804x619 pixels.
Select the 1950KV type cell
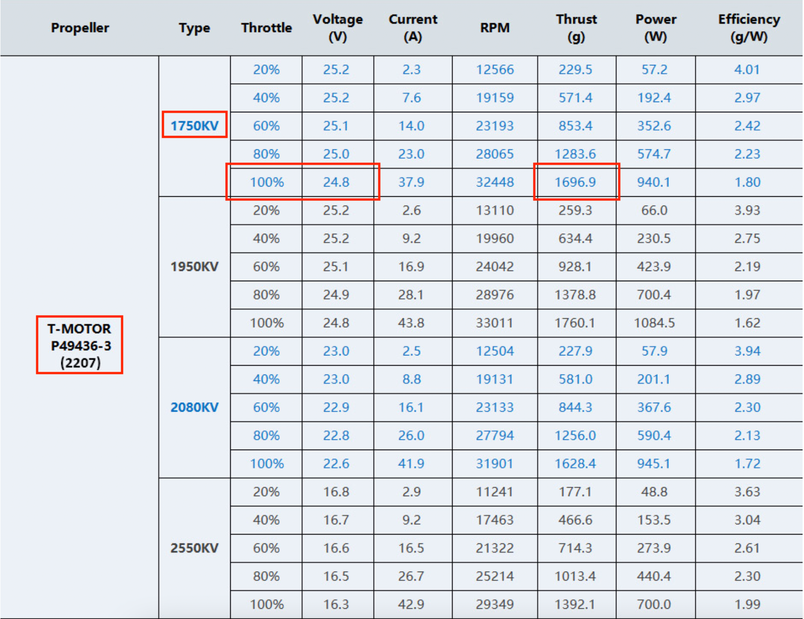click(195, 266)
